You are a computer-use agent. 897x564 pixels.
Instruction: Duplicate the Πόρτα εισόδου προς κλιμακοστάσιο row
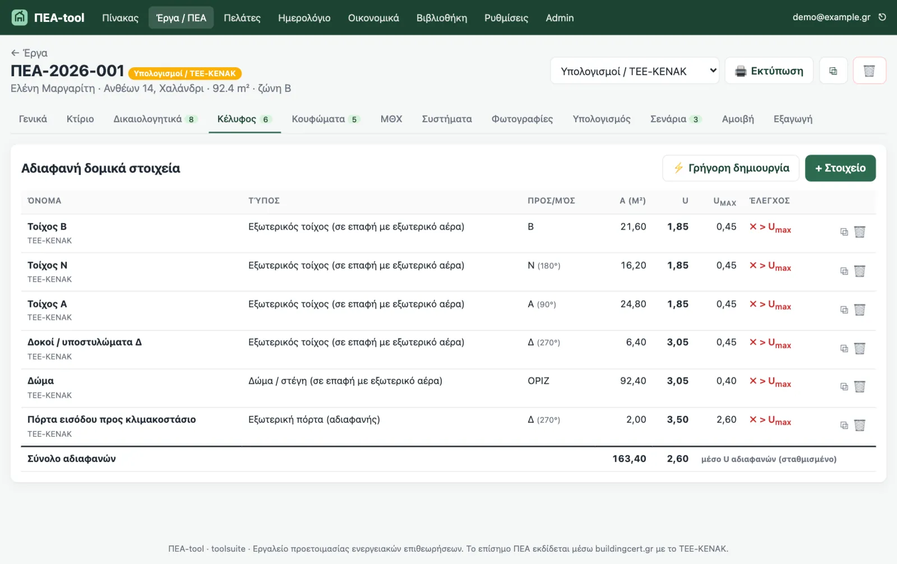[x=844, y=425]
